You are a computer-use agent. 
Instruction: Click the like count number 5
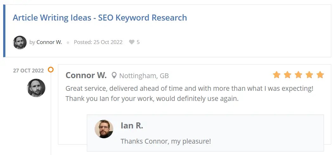(138, 42)
